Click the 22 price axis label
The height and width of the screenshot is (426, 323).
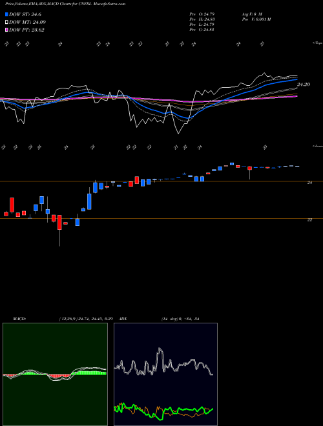pyautogui.click(x=309, y=220)
